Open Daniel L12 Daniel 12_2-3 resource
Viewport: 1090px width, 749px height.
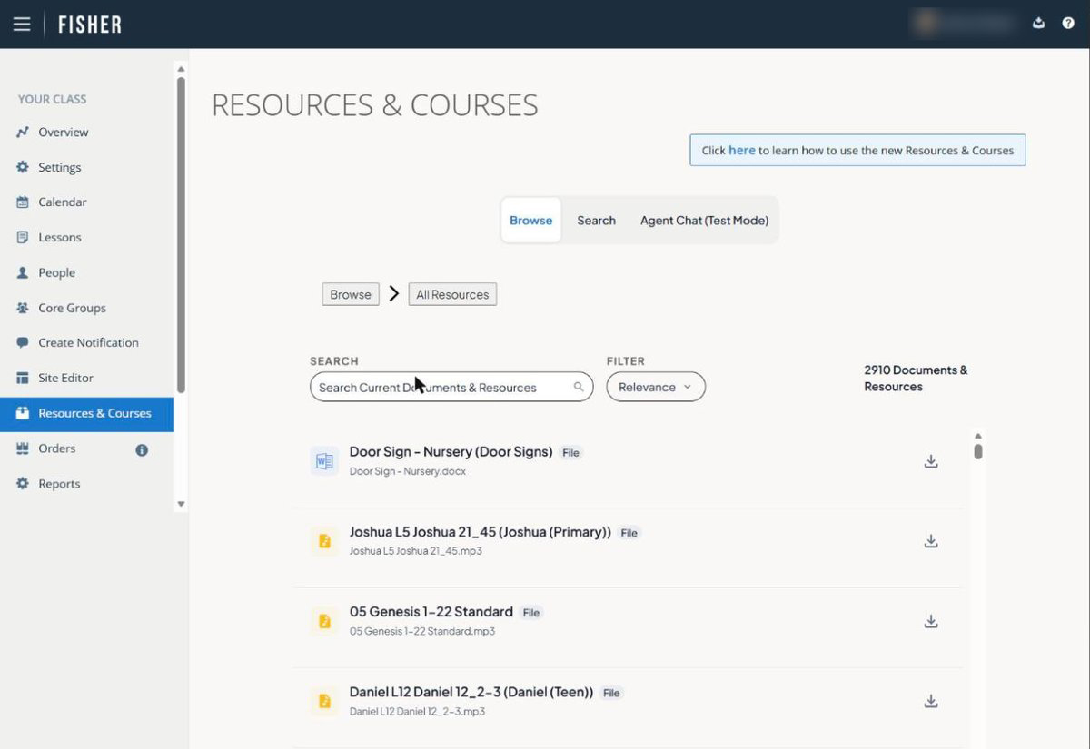(x=471, y=693)
